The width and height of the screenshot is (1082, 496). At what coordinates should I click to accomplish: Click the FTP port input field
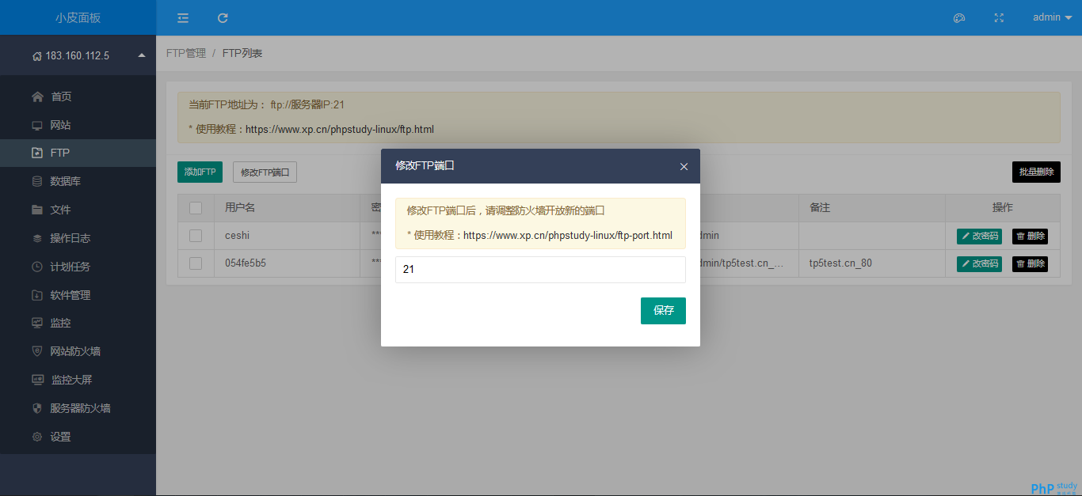tap(540, 270)
